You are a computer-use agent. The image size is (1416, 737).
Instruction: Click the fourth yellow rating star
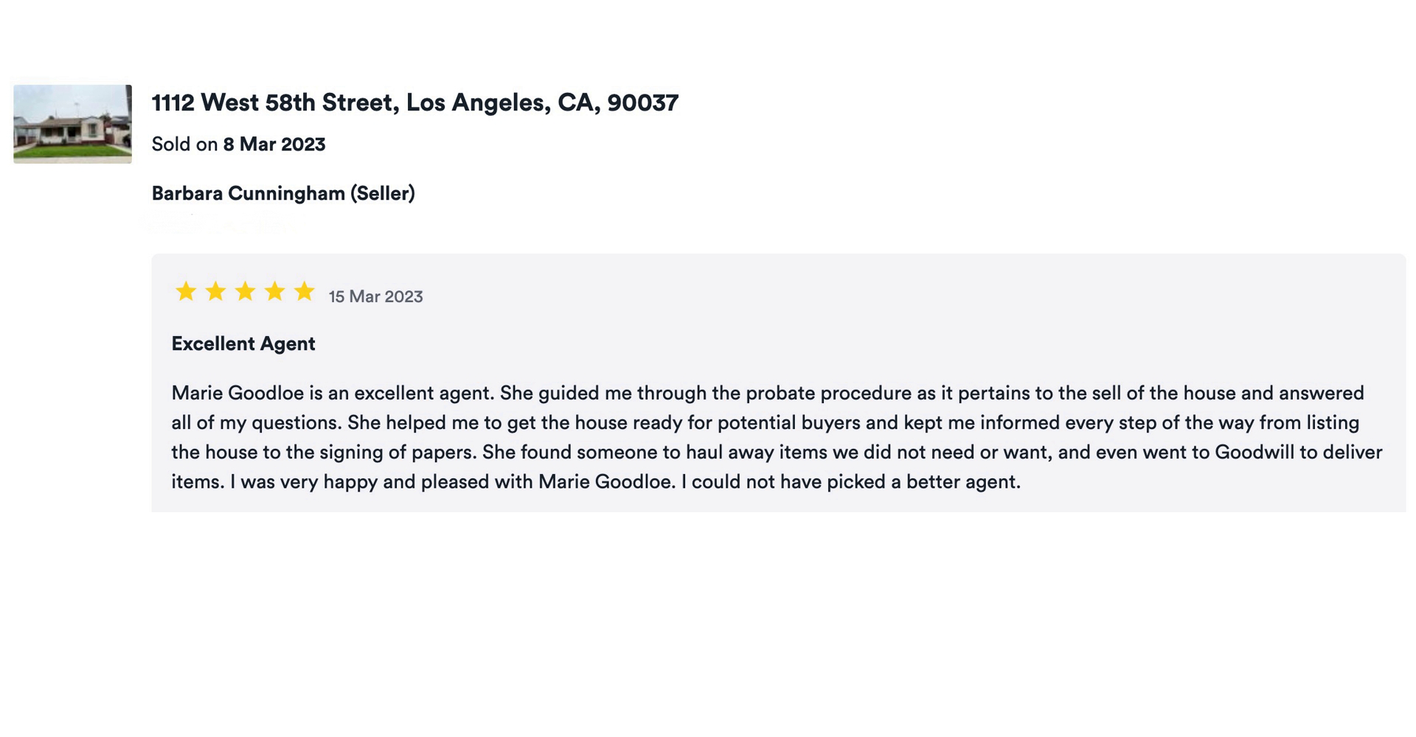[274, 292]
